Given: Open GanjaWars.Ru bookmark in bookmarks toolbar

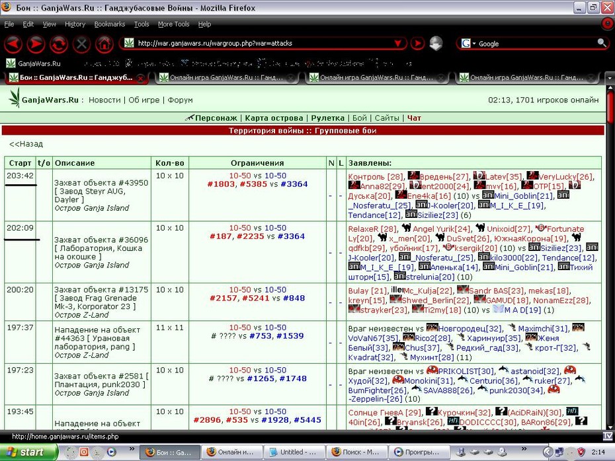Looking at the screenshot, I should click(x=33, y=63).
